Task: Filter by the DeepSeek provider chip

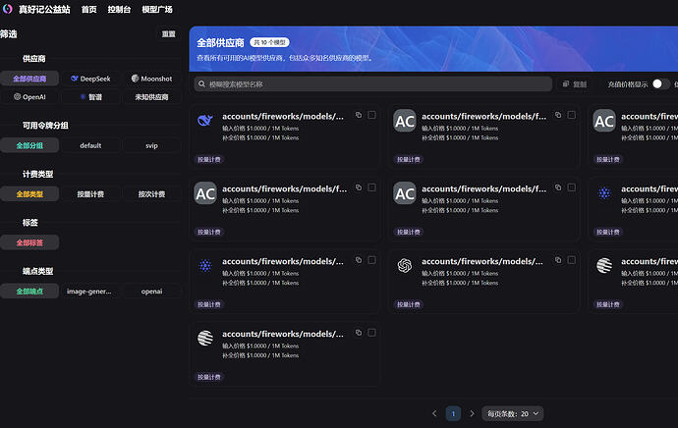Action: point(90,79)
